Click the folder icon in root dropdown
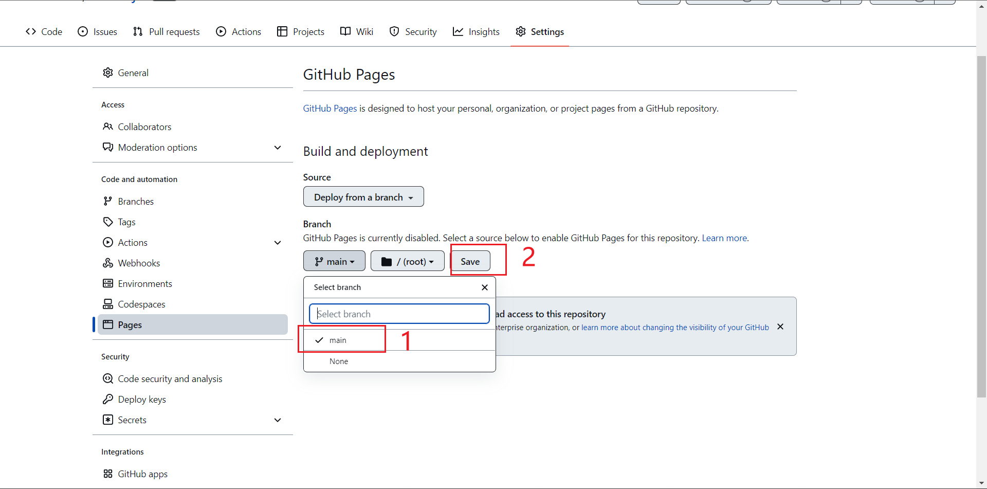 [387, 262]
